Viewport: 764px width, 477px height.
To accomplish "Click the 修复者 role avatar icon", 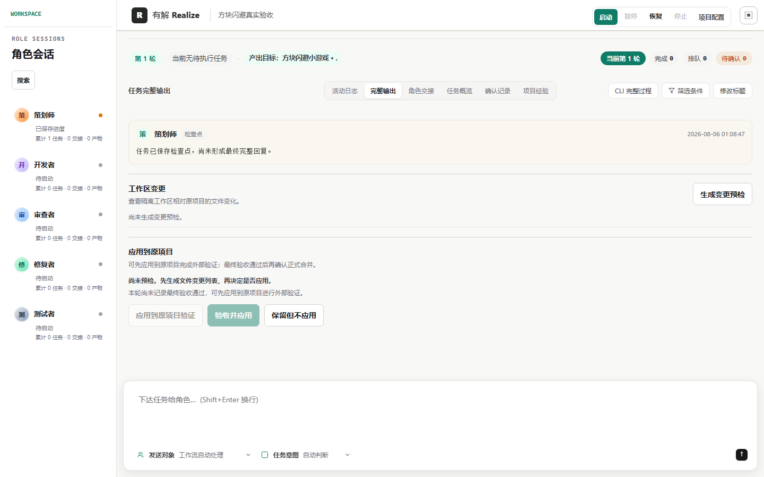I will (22, 264).
